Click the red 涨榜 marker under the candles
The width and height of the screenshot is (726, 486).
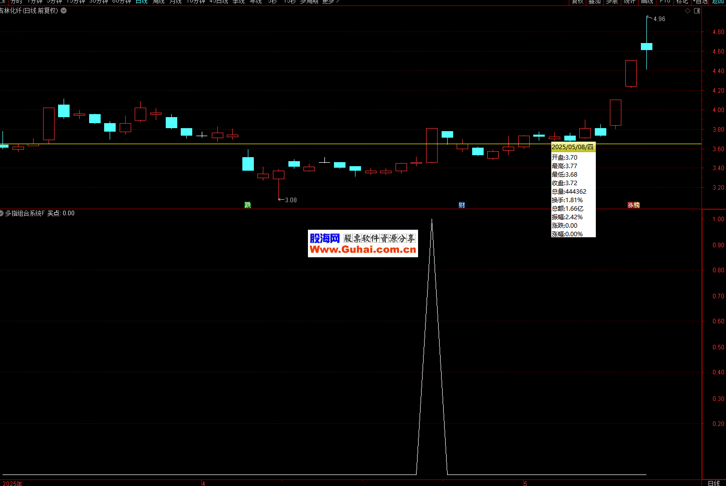click(633, 205)
